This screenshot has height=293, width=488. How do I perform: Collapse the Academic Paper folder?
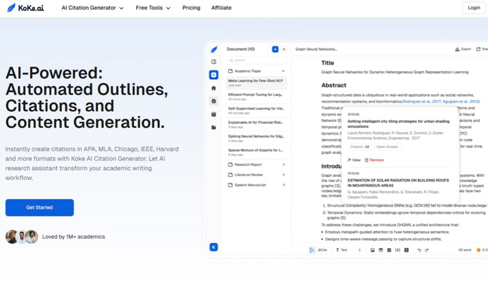(x=283, y=71)
